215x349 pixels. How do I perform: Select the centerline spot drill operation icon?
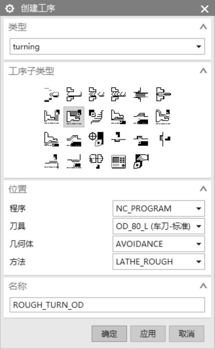coord(52,95)
